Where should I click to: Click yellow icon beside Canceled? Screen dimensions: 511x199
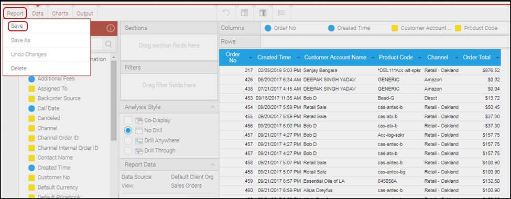pyautogui.click(x=31, y=118)
